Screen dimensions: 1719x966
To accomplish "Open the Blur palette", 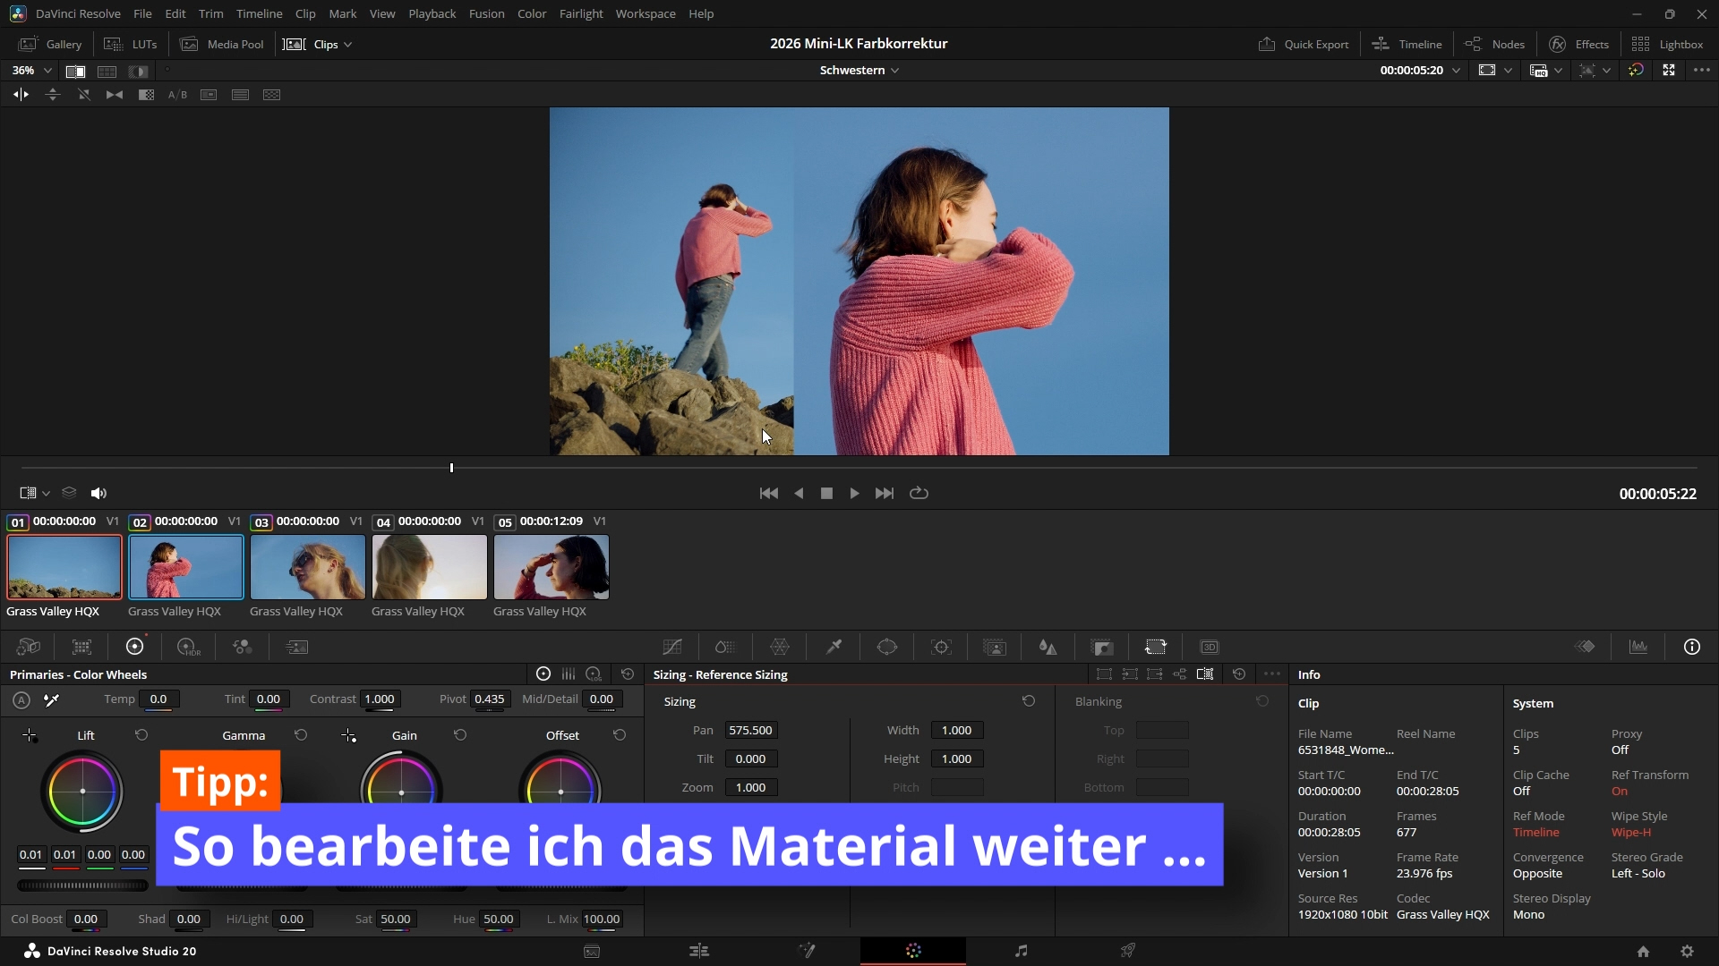I will point(1048,647).
